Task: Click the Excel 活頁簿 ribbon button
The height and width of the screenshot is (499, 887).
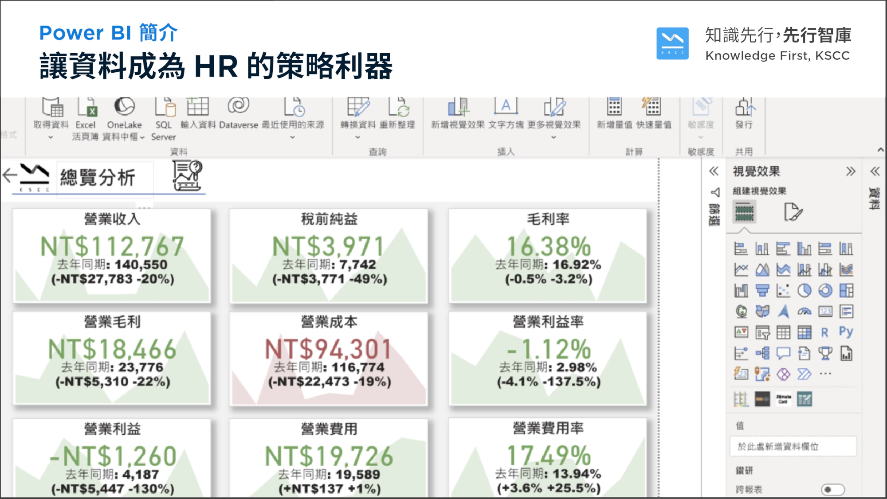Action: 86,120
